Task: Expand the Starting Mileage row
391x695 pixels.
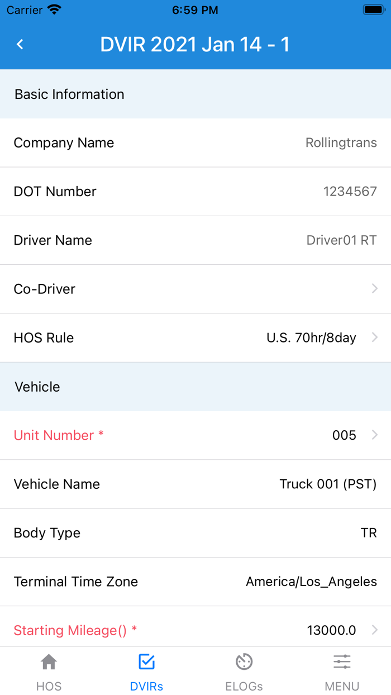Action: pos(375,630)
